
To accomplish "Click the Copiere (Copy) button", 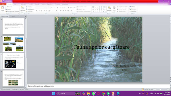I will (x=9, y=9).
